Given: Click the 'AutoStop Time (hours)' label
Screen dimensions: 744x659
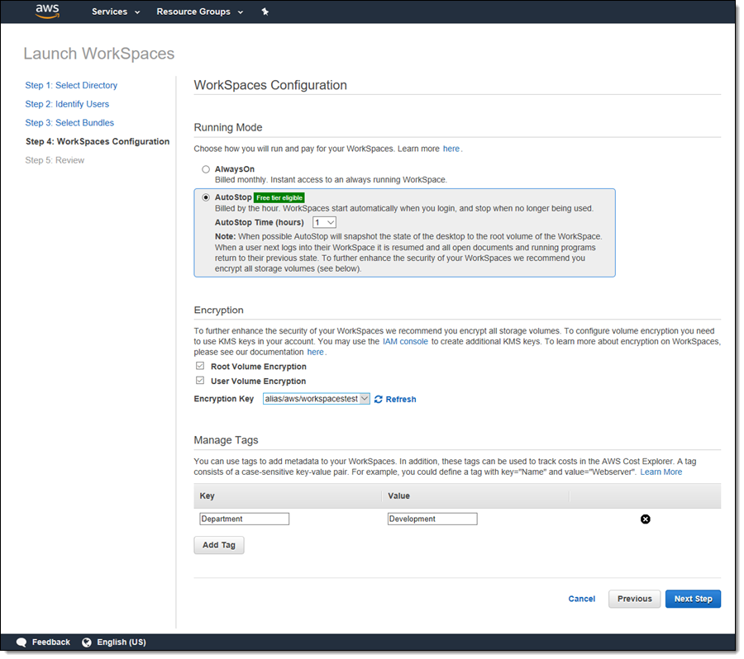Looking at the screenshot, I should (259, 222).
